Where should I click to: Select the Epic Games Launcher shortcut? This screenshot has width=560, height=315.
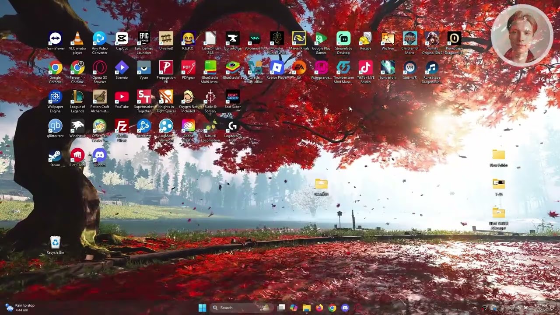pyautogui.click(x=144, y=39)
